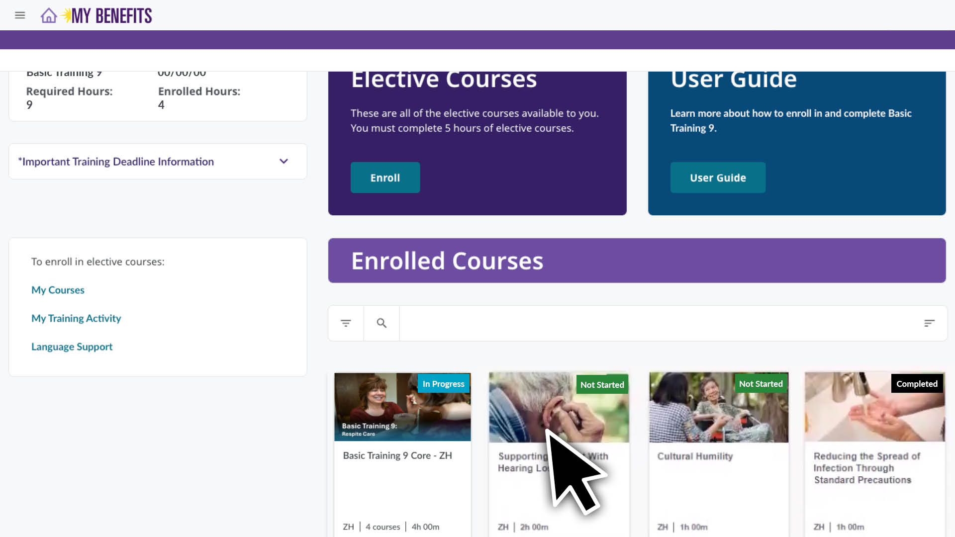
Task: Open the hamburger navigation menu
Action: 20,15
